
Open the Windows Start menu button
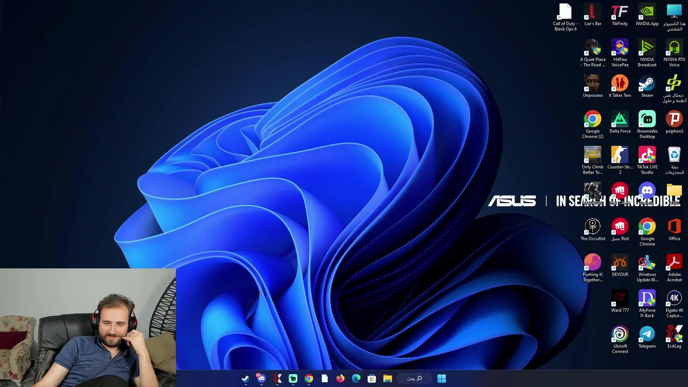[x=441, y=378]
